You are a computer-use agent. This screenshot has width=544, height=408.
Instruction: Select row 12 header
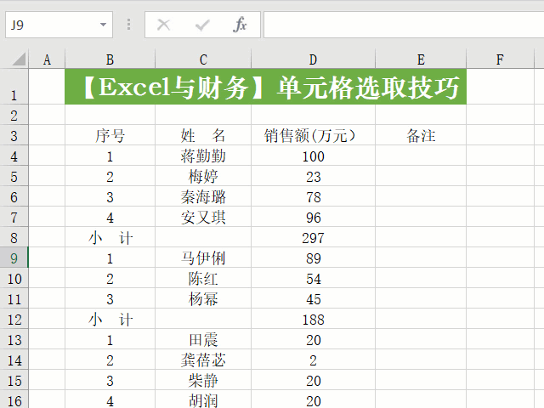[14, 319]
